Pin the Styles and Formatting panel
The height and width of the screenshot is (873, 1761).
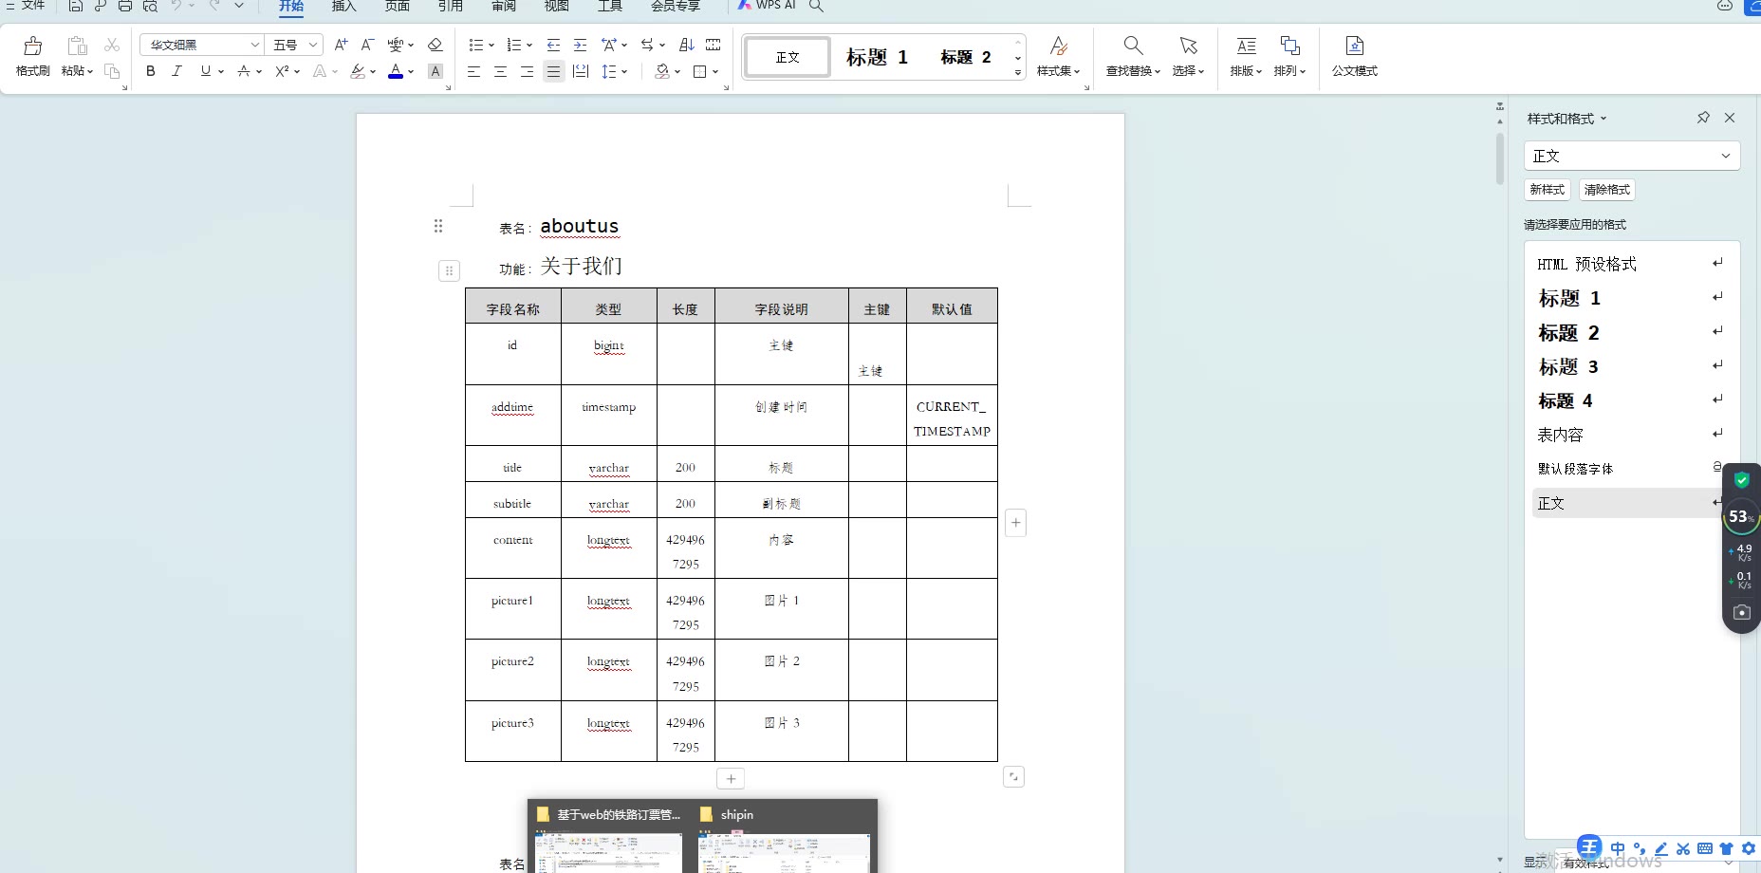tap(1703, 118)
